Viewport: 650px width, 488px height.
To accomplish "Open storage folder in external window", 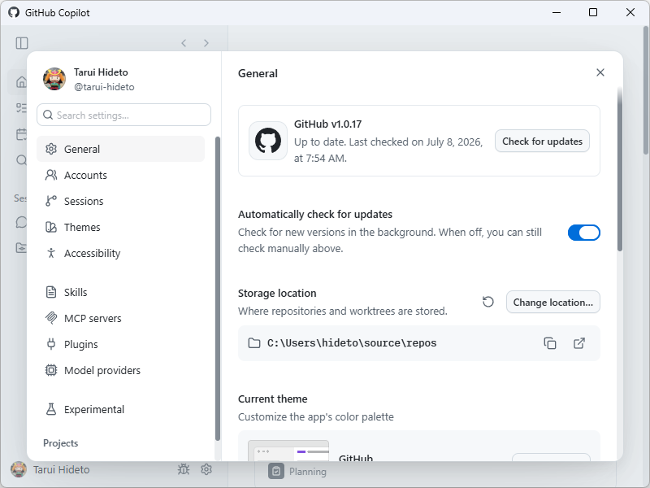I will pos(579,343).
